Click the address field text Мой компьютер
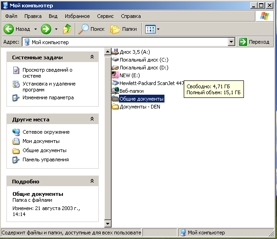The height and width of the screenshot is (239, 277). pos(50,42)
